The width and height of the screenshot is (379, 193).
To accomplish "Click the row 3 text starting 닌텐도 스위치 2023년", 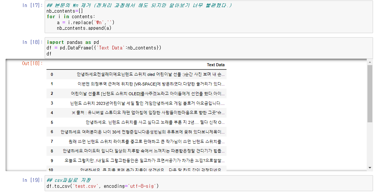I will click(147, 103).
